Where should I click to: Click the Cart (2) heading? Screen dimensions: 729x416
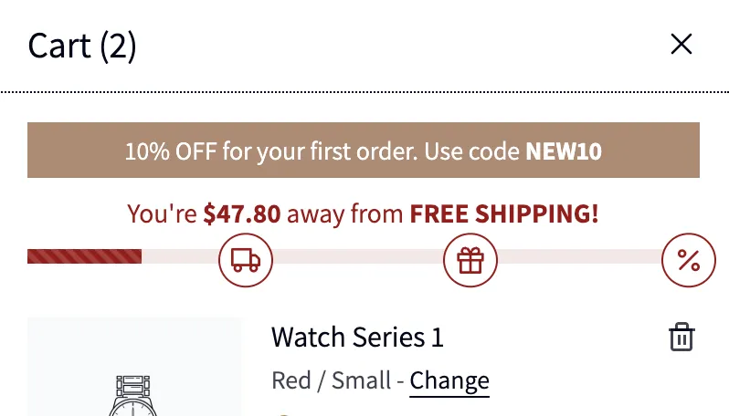pos(82,45)
